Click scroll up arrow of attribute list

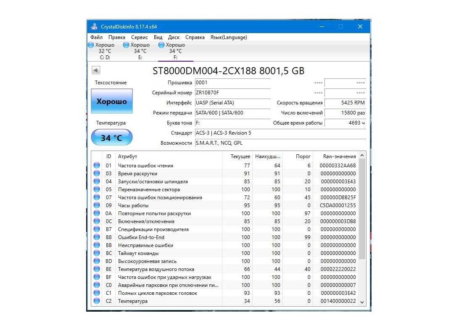[x=362, y=155]
